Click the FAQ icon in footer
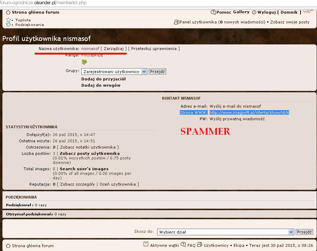Image resolution: width=317 pixels, height=251 pixels. click(x=183, y=244)
